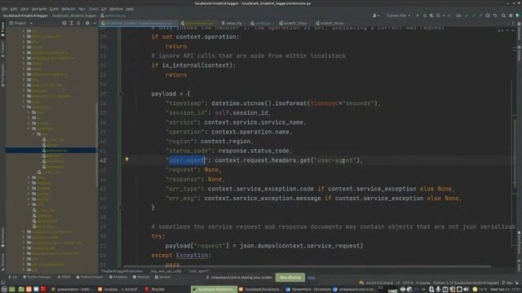The image size is (522, 293).
Task: Open the Terminal tool window
Action: click(x=141, y=277)
